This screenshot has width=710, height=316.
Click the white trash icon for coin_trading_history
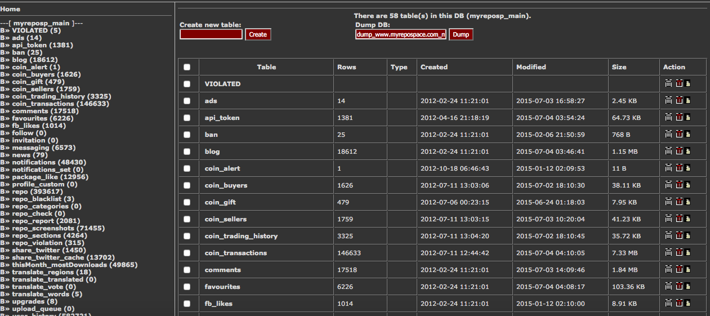coord(668,235)
